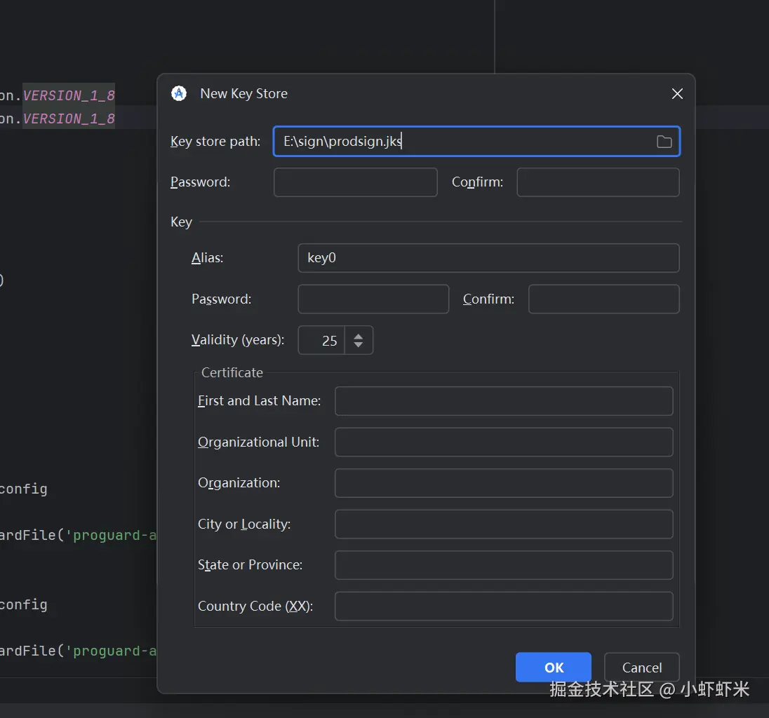Image resolution: width=769 pixels, height=718 pixels.
Task: Click the 'Country Code (XX):' label
Action: click(x=255, y=607)
